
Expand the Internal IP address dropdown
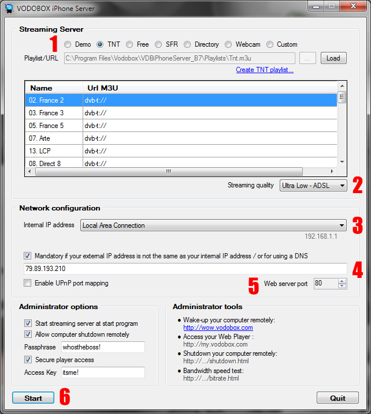pyautogui.click(x=213, y=225)
